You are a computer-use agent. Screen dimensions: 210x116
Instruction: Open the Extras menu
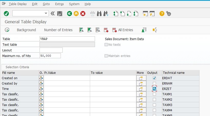60,4
